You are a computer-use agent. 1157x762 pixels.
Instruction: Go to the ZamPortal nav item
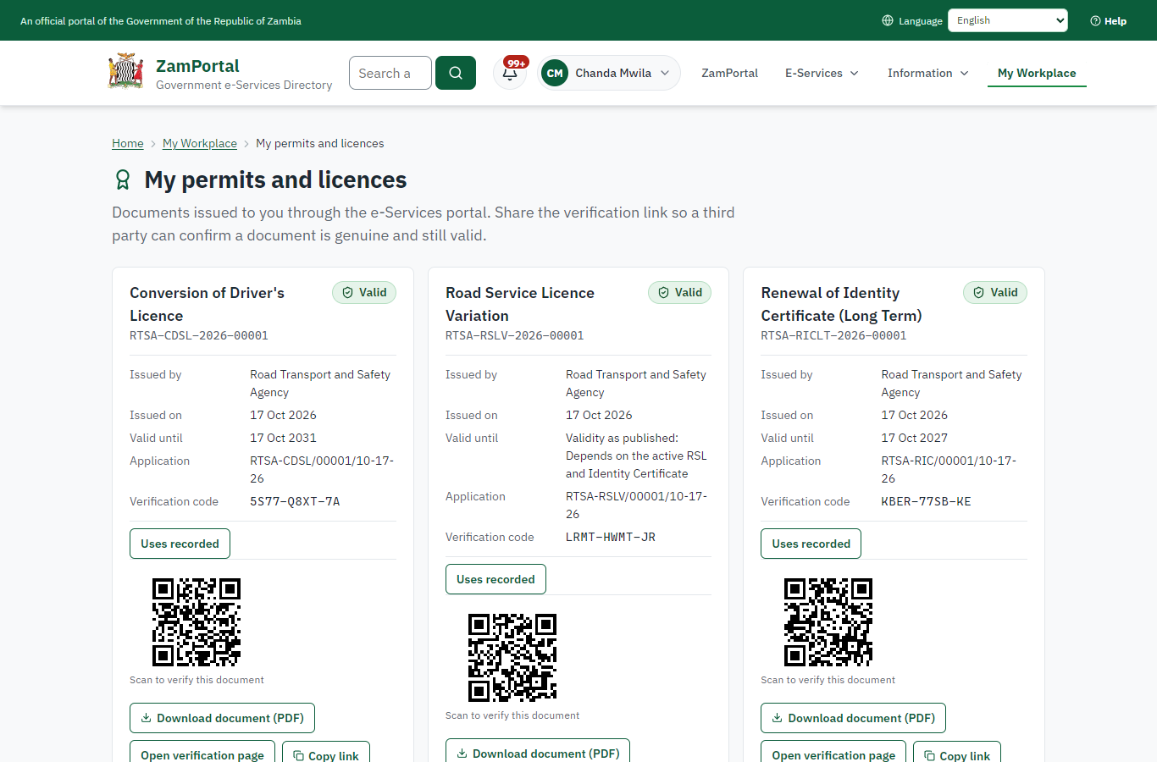click(x=729, y=73)
